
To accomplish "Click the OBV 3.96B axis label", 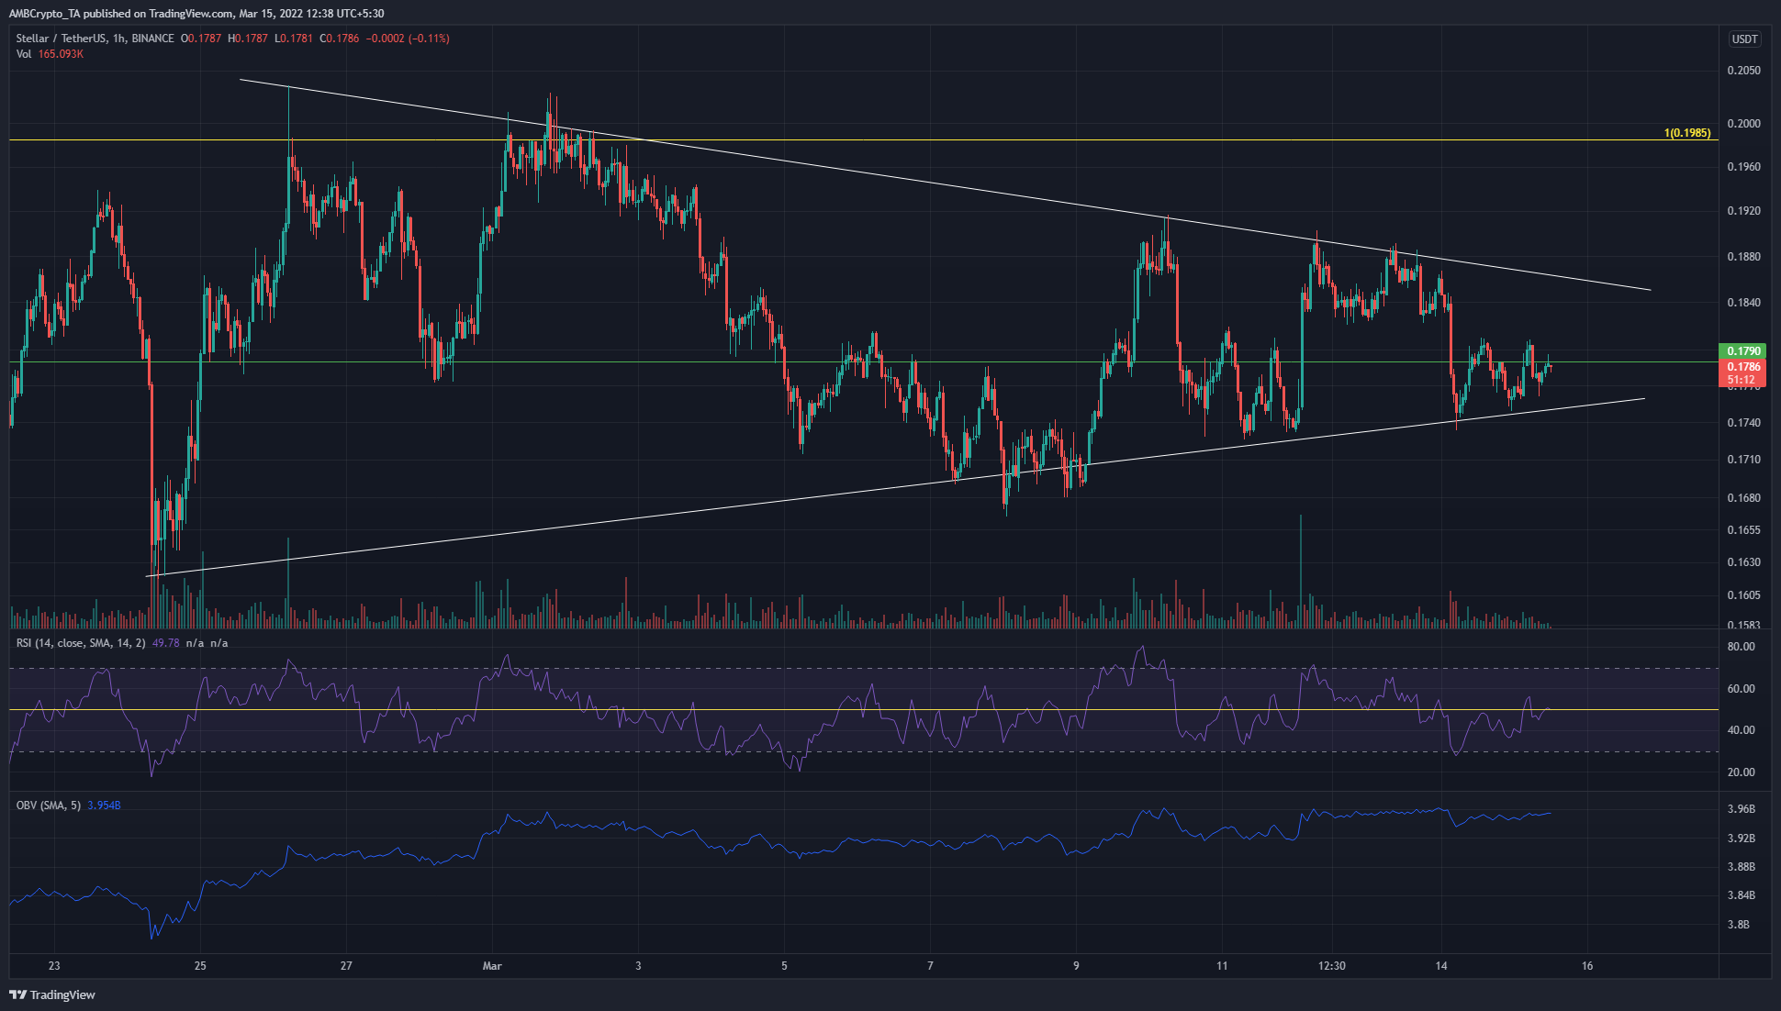I will coord(1741,809).
